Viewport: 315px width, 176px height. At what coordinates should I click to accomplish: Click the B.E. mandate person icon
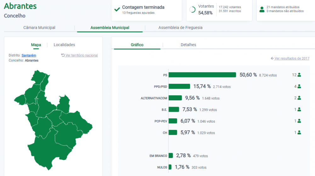point(299,109)
